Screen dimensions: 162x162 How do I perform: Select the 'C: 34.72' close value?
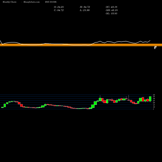click(x=59, y=10)
